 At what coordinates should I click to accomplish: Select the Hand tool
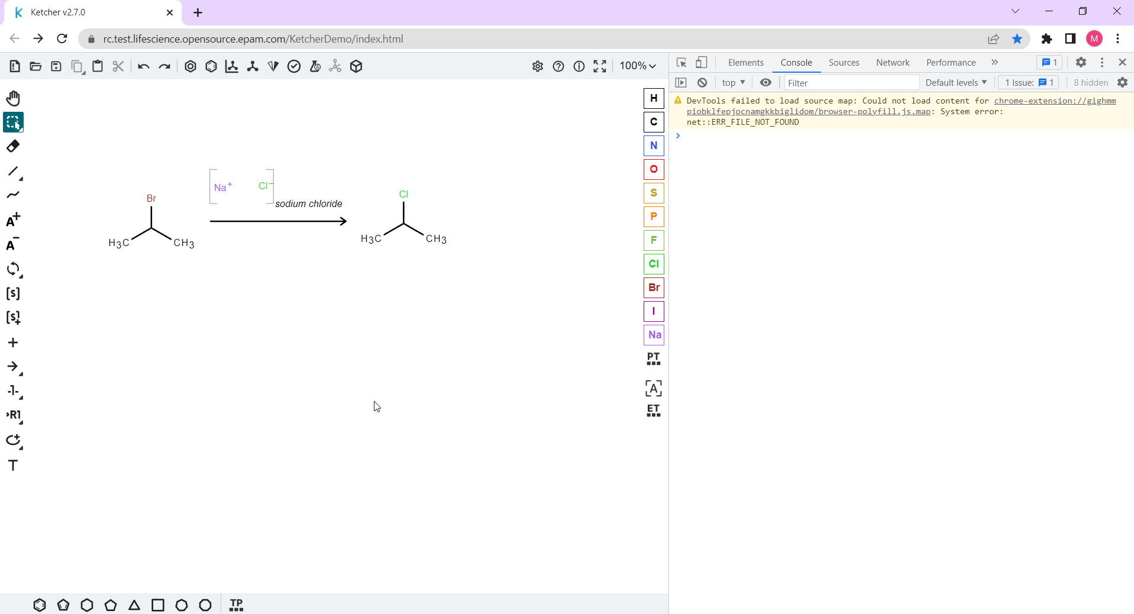click(13, 98)
